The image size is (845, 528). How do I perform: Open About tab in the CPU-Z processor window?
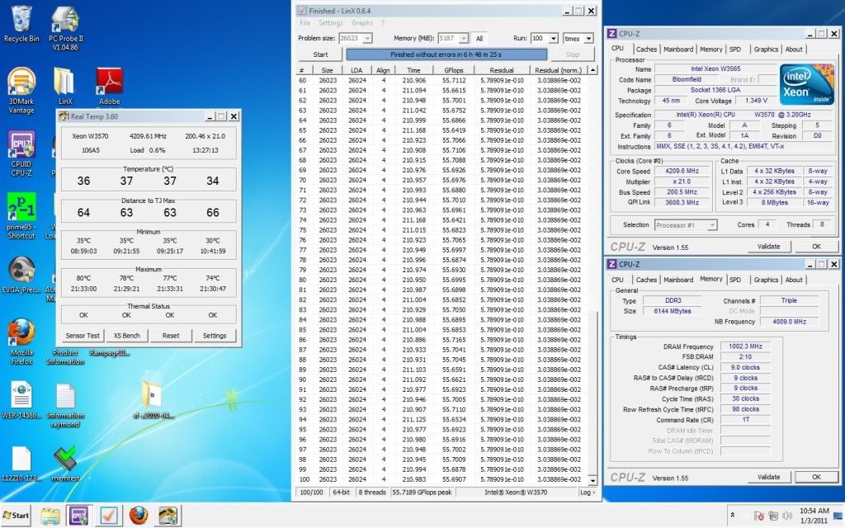(794, 49)
